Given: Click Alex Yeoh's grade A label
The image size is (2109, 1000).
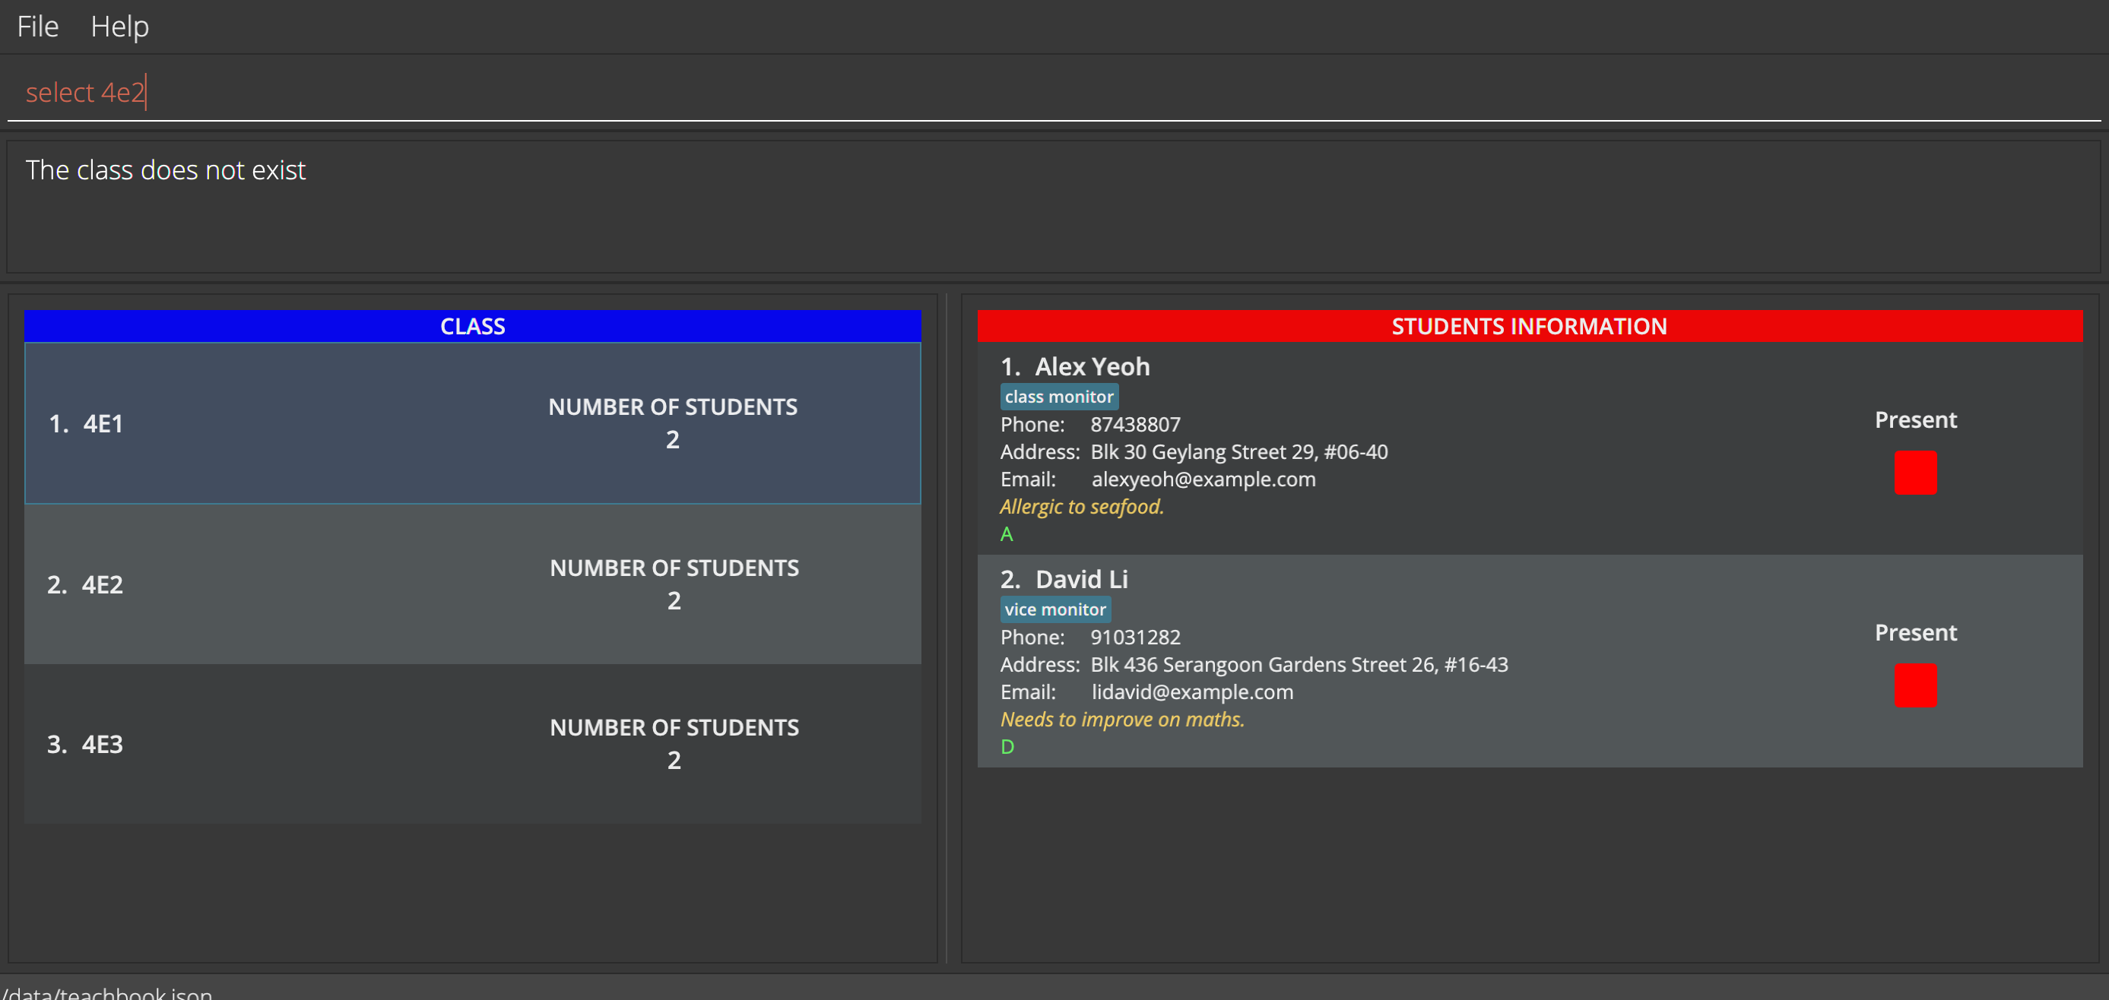Looking at the screenshot, I should [1006, 534].
